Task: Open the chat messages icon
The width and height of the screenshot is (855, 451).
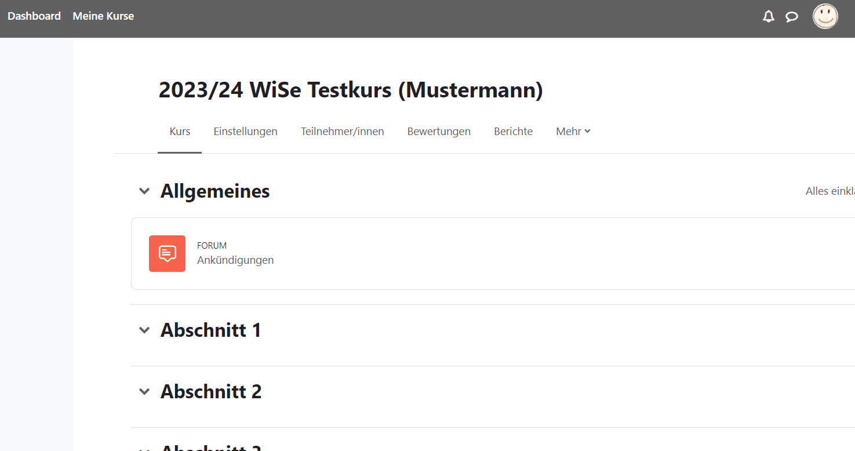Action: pyautogui.click(x=792, y=16)
